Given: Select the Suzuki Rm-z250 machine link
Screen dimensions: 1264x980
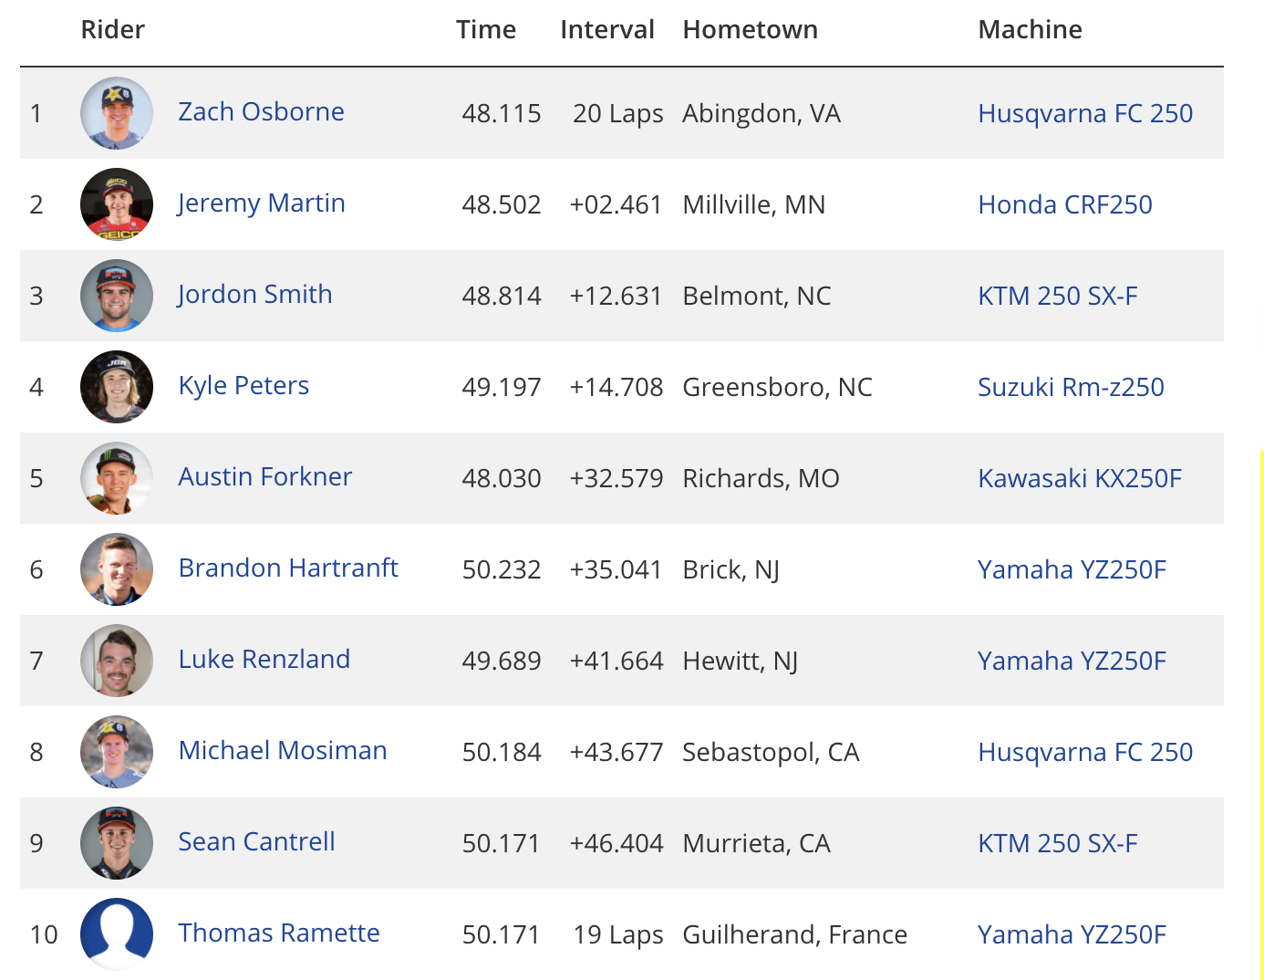Looking at the screenshot, I should (x=1071, y=387).
